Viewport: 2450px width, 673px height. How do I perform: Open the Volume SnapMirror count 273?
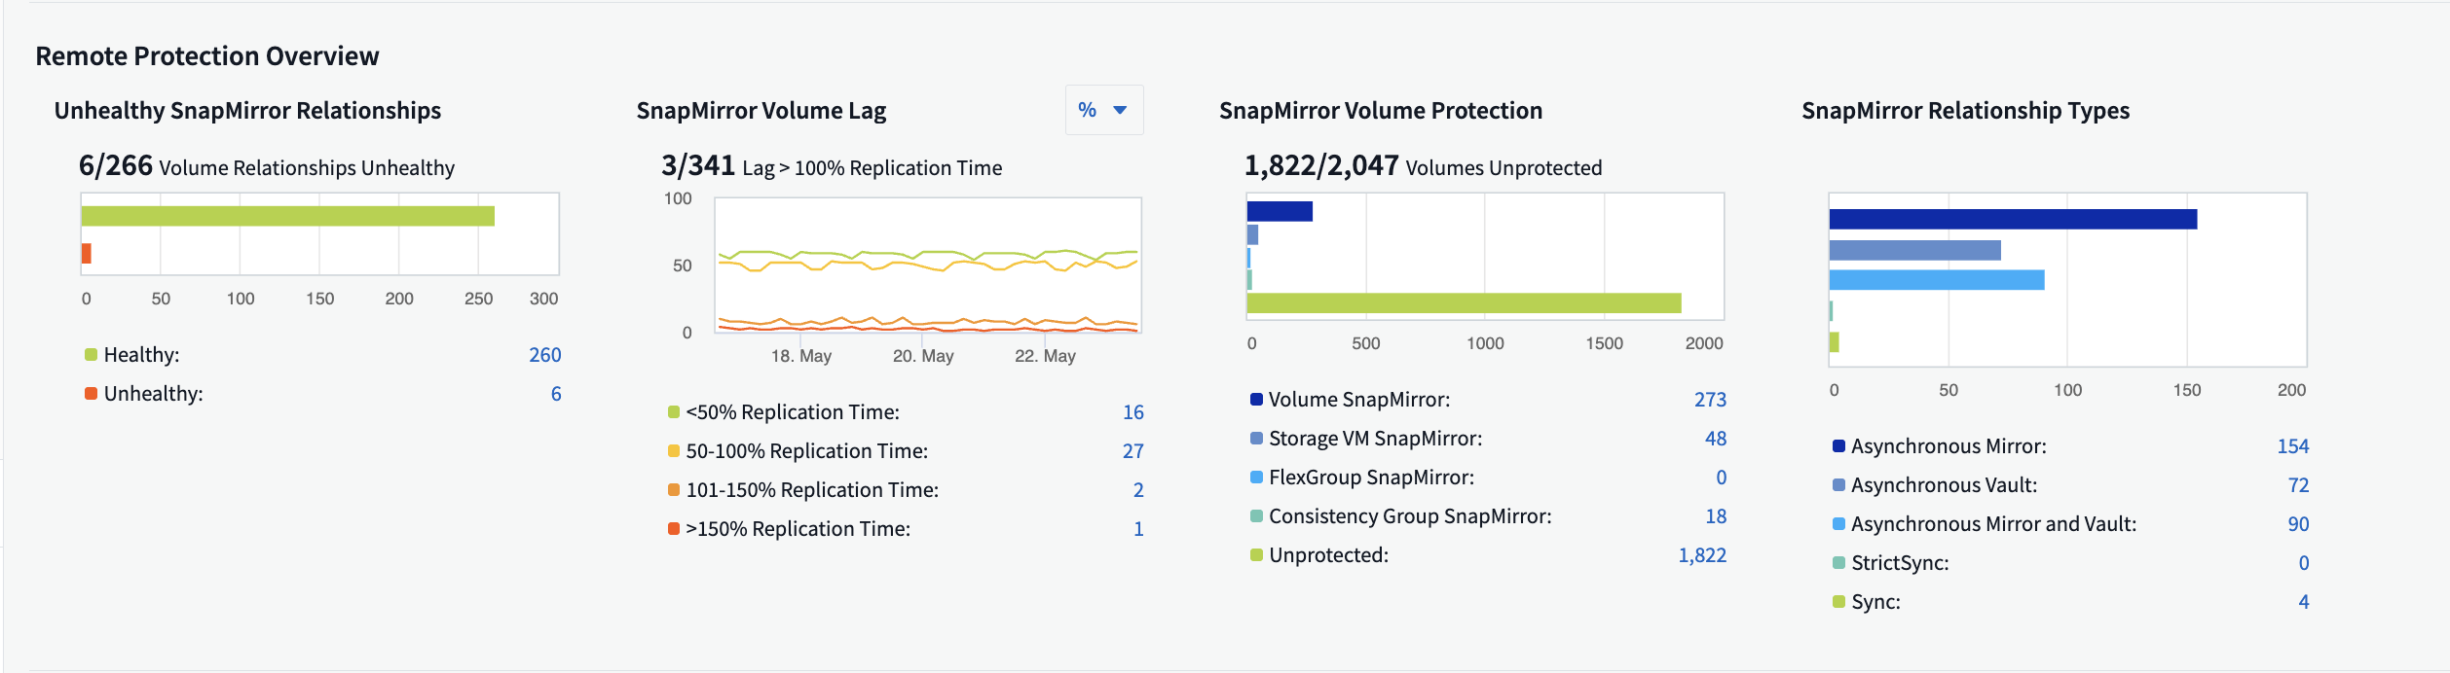coord(1709,400)
